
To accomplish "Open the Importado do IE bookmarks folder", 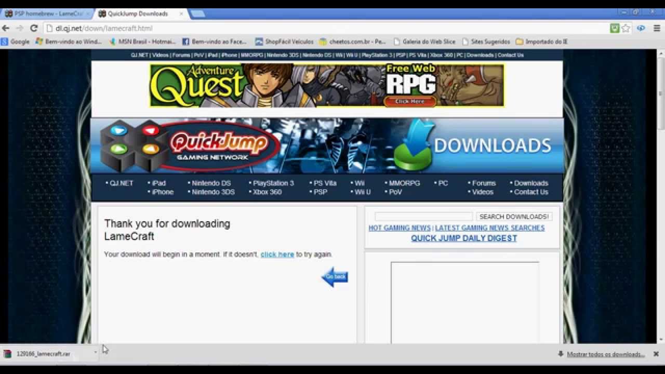I will point(542,42).
